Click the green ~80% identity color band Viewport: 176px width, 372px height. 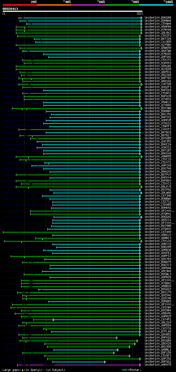tap(122, 5)
